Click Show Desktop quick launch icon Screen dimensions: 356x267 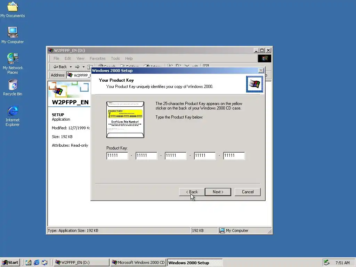coord(29,262)
